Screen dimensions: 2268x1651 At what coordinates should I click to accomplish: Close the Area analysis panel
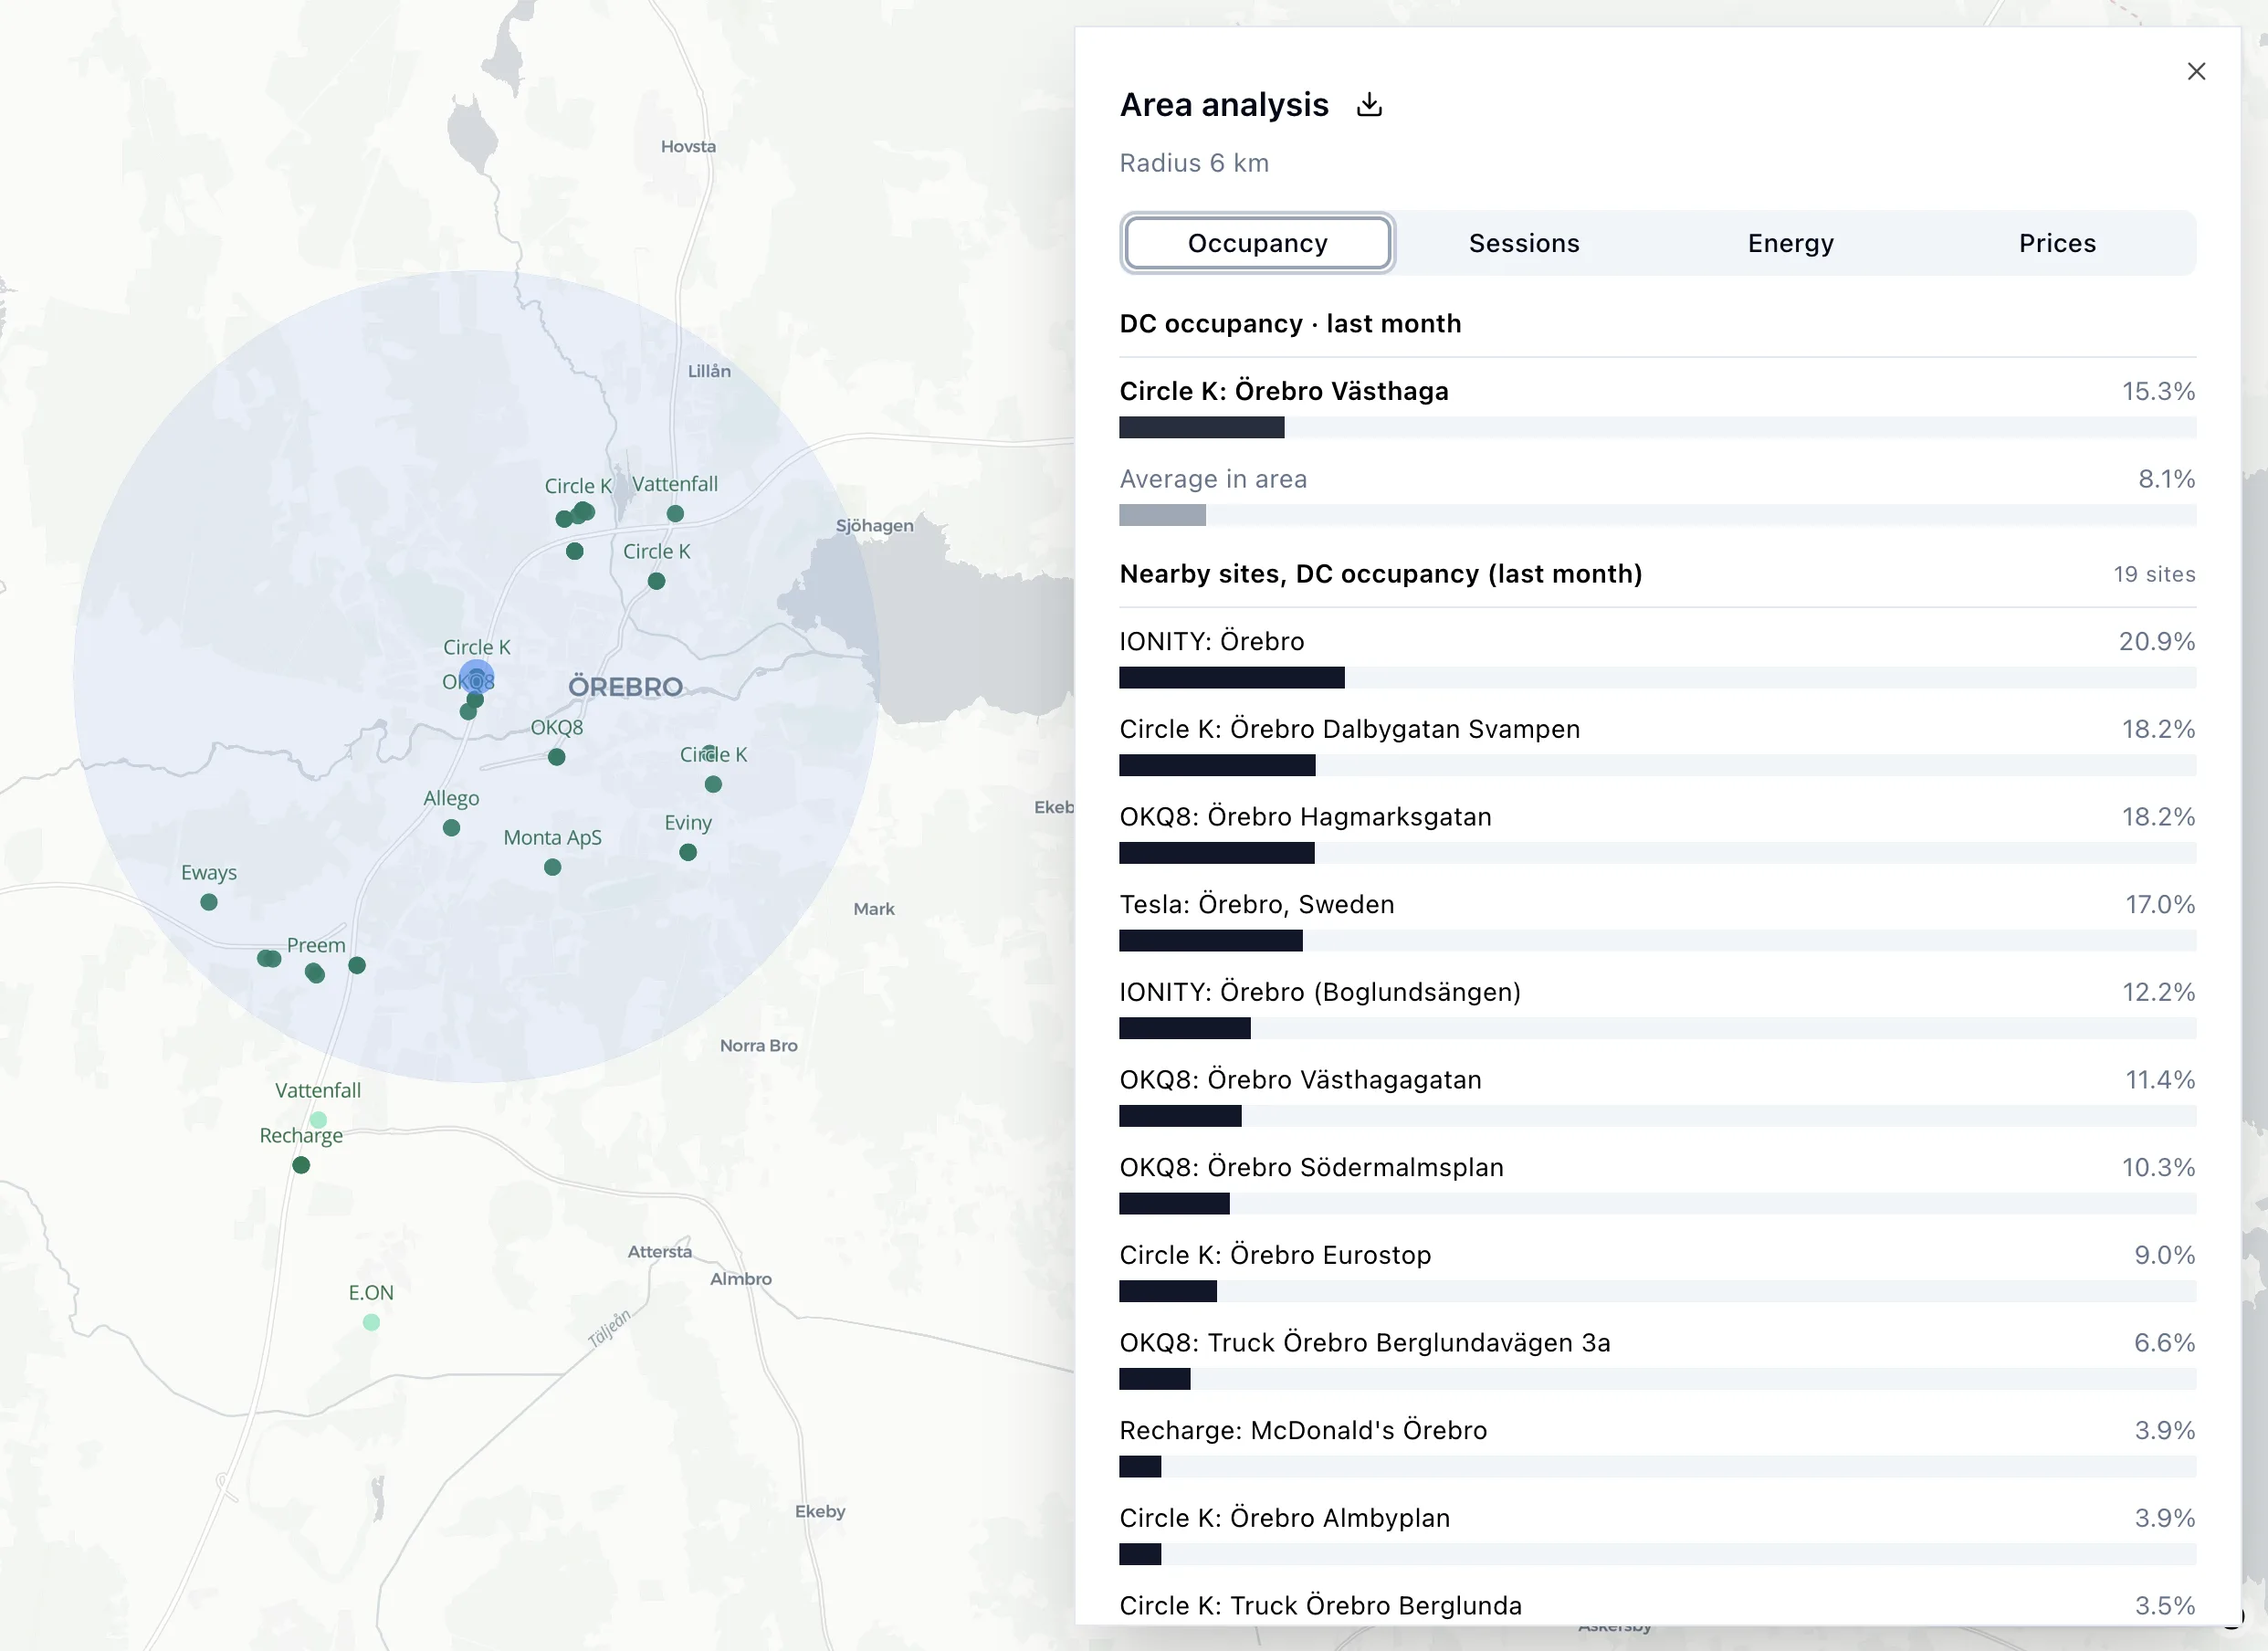2196,71
